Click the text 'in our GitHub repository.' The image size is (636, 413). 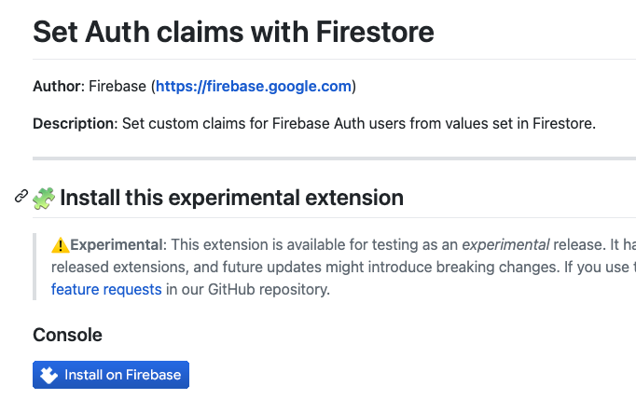pos(248,289)
